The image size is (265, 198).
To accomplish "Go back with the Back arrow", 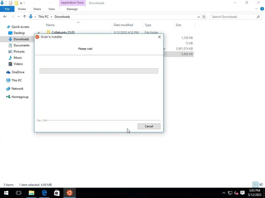I will pyautogui.click(x=5, y=17).
